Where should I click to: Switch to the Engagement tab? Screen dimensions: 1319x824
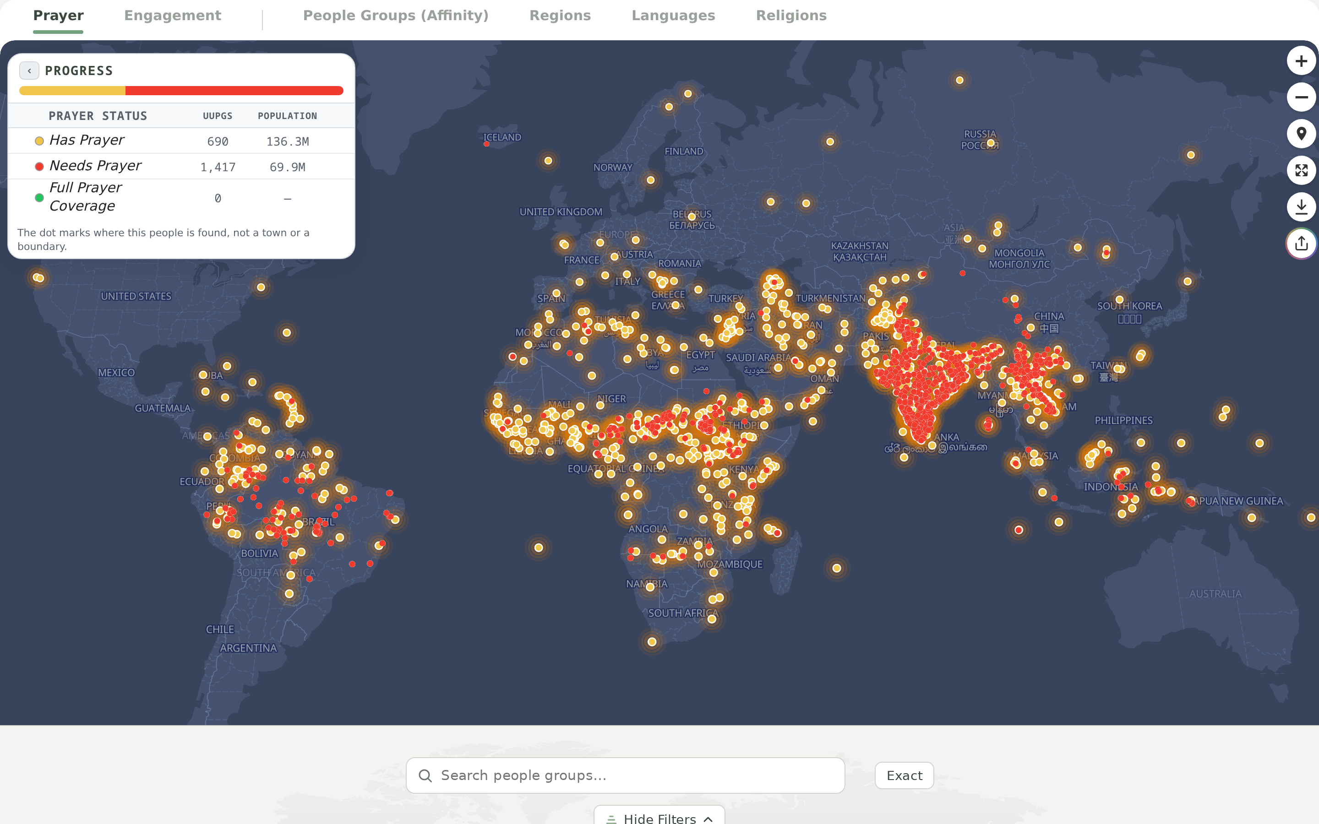(172, 16)
